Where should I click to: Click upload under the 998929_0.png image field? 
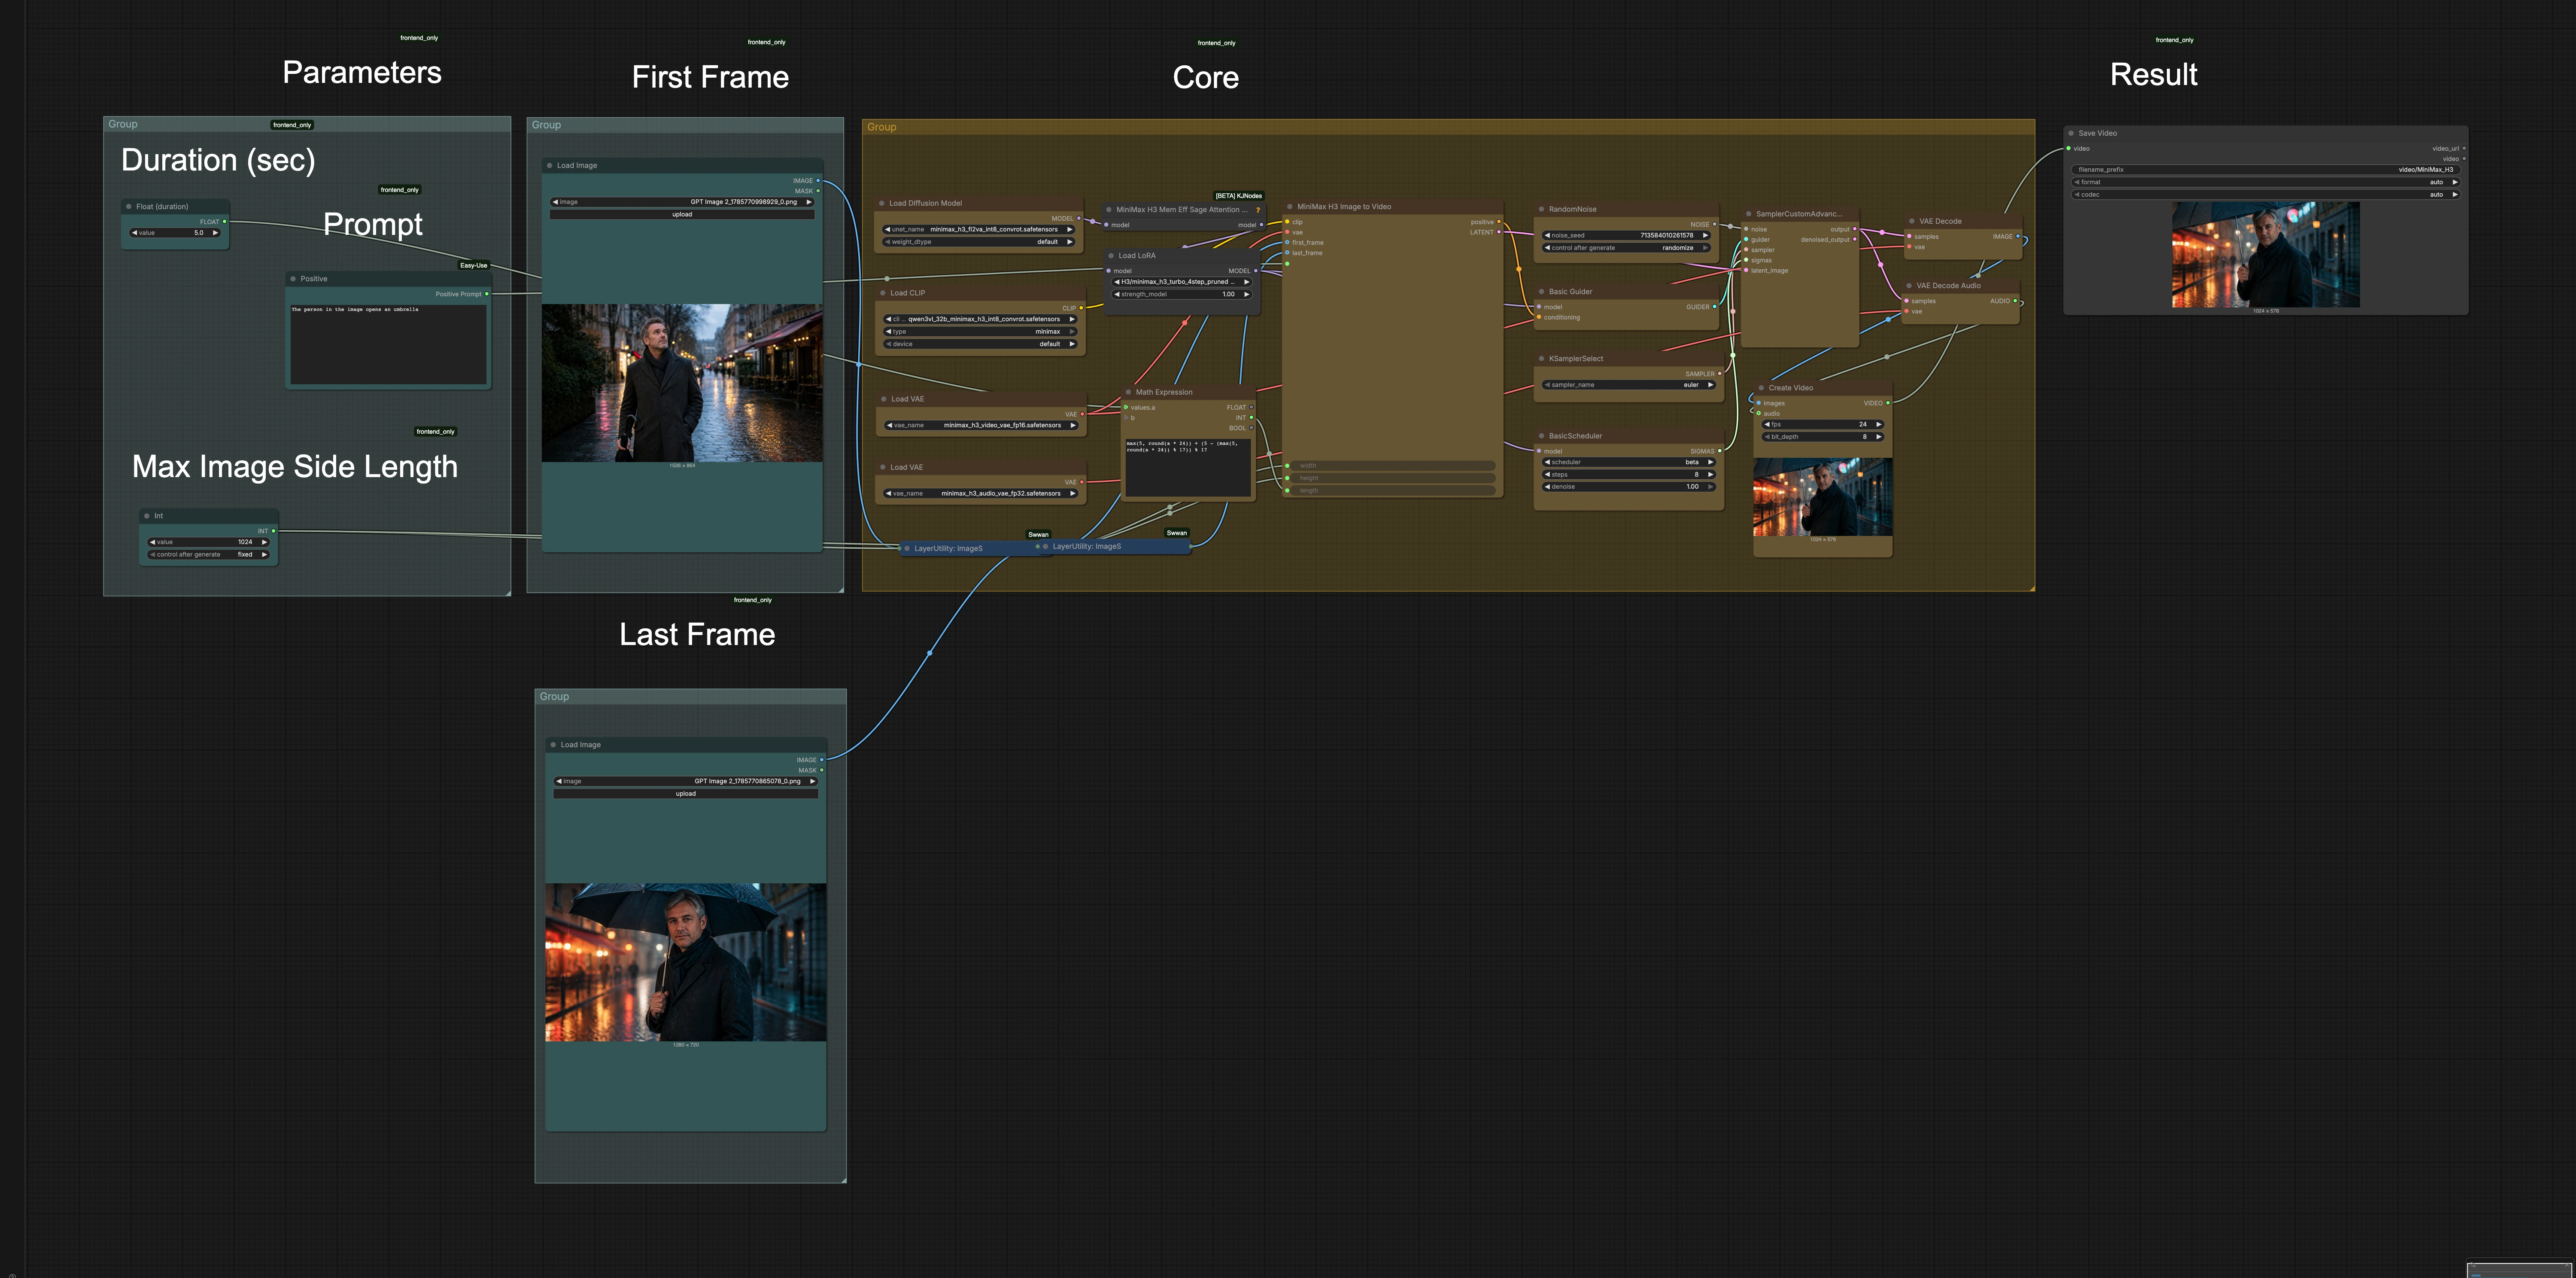(x=682, y=215)
